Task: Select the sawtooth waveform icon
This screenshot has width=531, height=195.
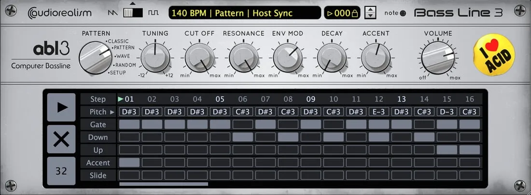Action: [112, 13]
